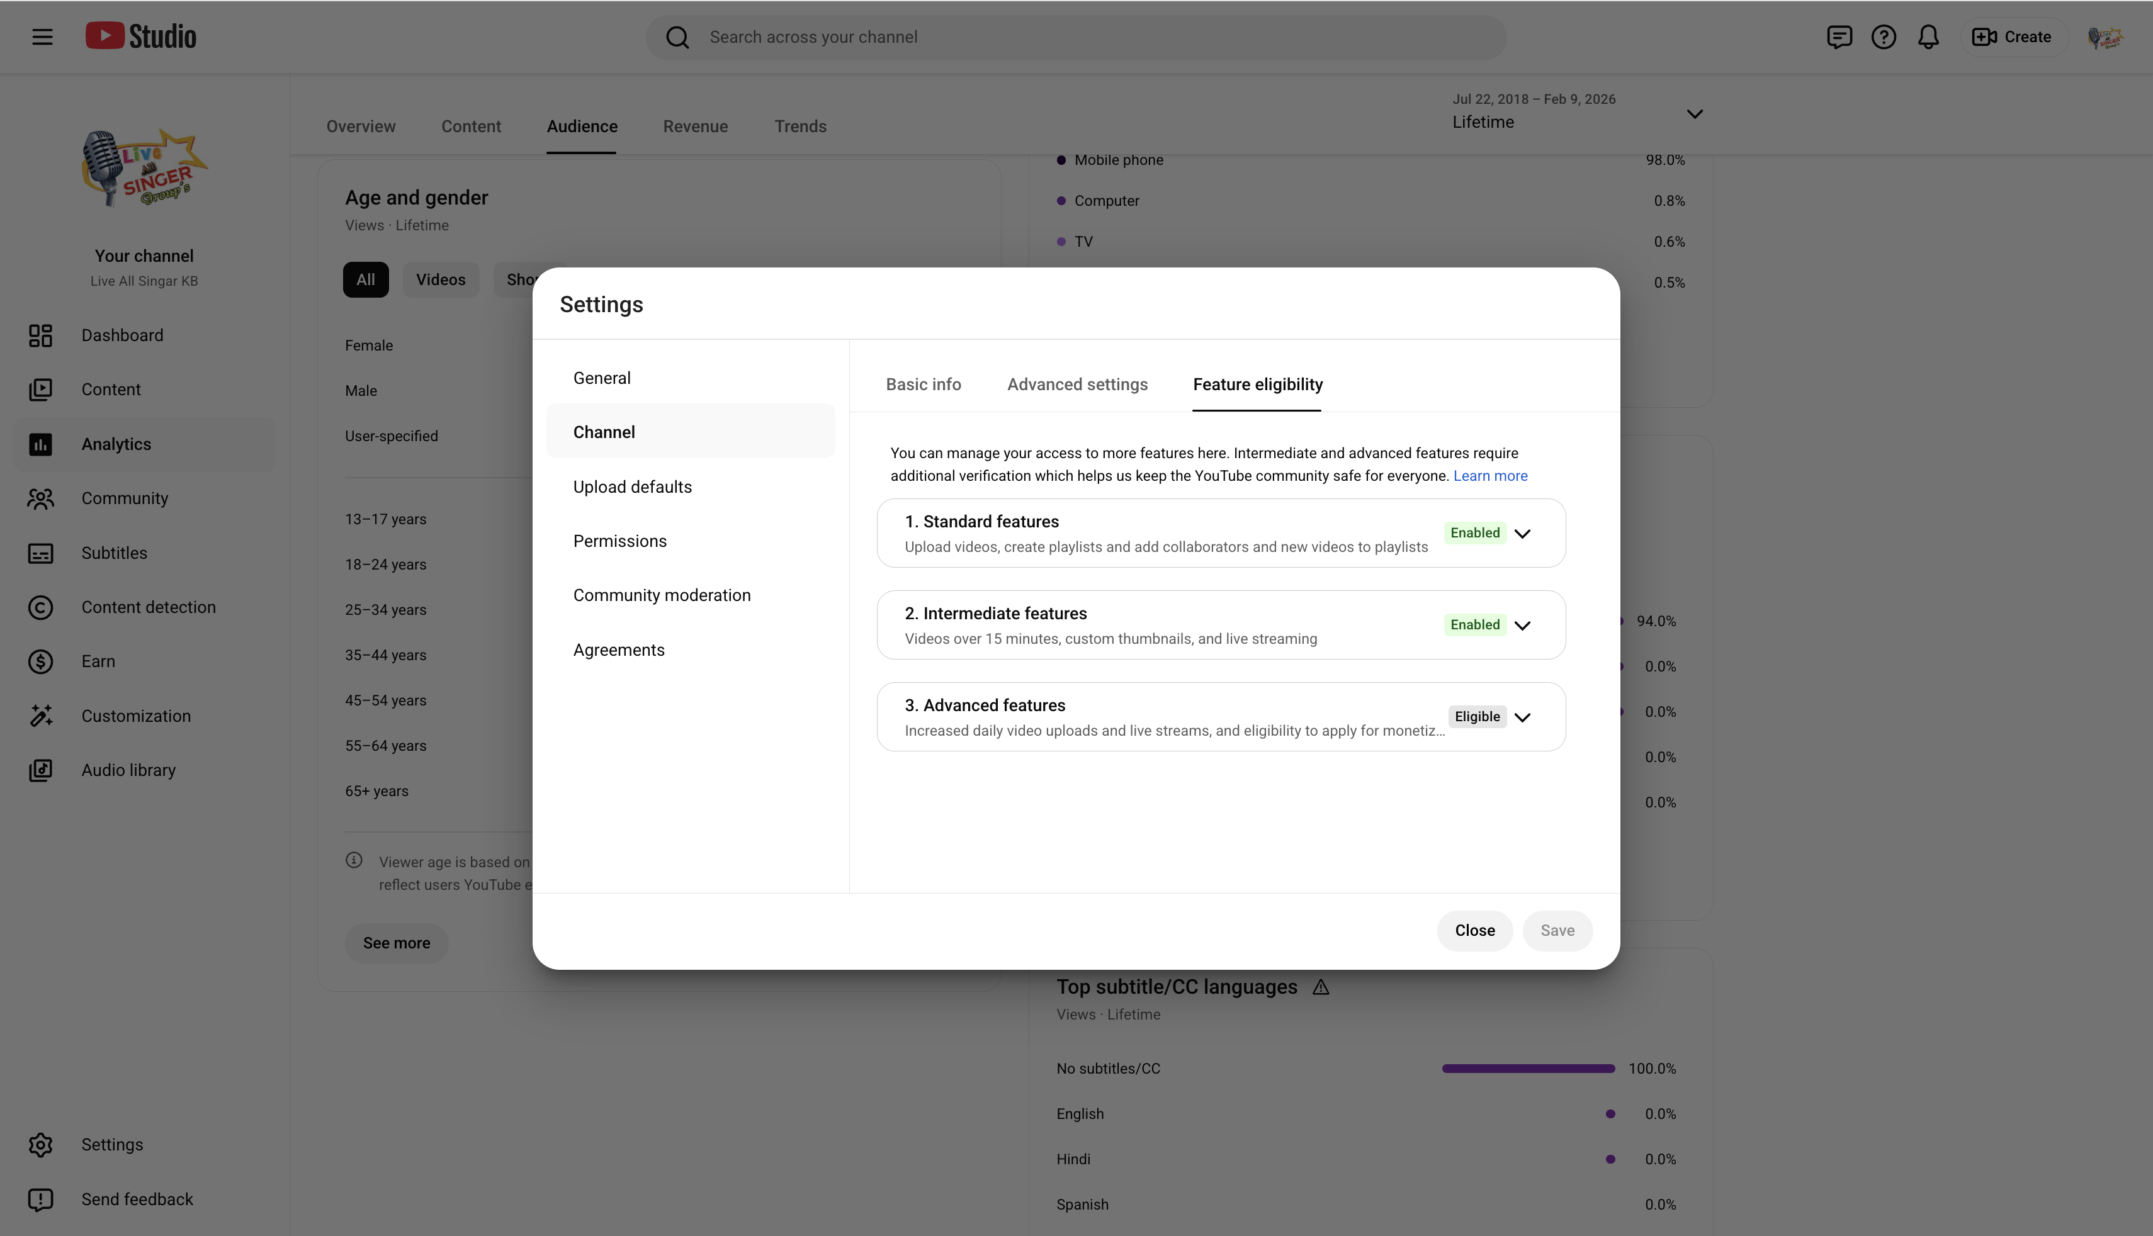Click the channel logo thumbnail in sidebar
The width and height of the screenshot is (2153, 1236).
144,167
